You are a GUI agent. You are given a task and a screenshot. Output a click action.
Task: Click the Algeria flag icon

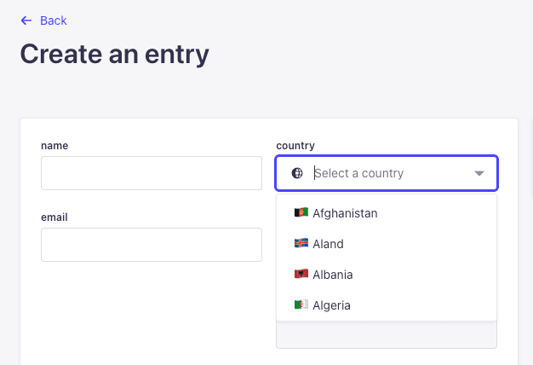point(301,304)
